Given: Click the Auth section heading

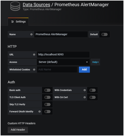Looking at the screenshot, I should [11, 82].
